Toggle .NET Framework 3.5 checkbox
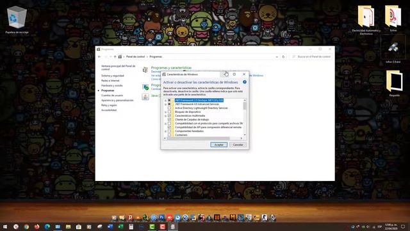Screen dimensions: 410x231 click(169, 100)
